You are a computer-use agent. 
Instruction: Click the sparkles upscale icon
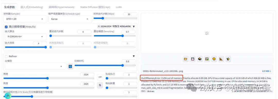click(x=228, y=59)
